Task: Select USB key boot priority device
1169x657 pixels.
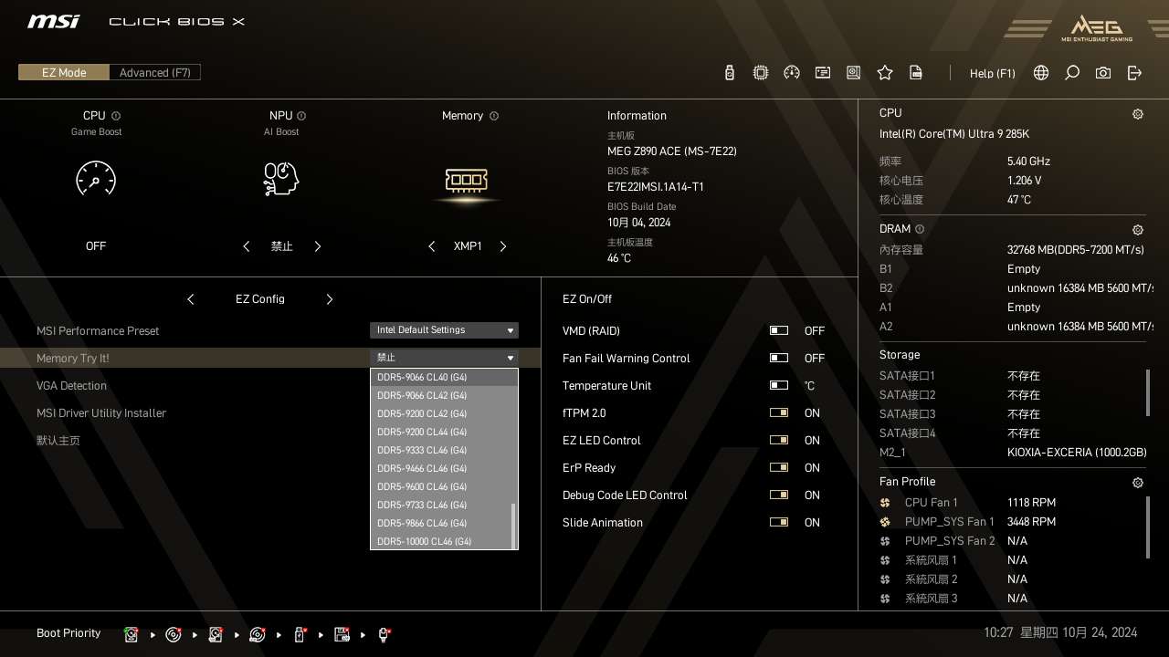Action: pos(300,634)
